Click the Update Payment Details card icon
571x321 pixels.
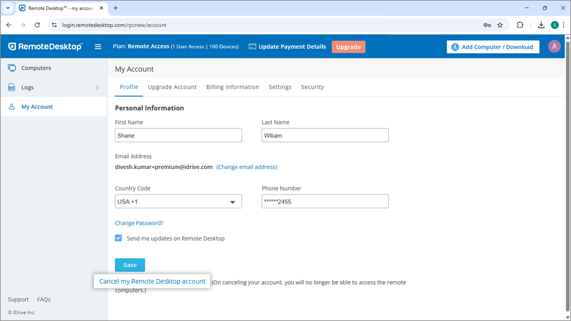tap(253, 47)
